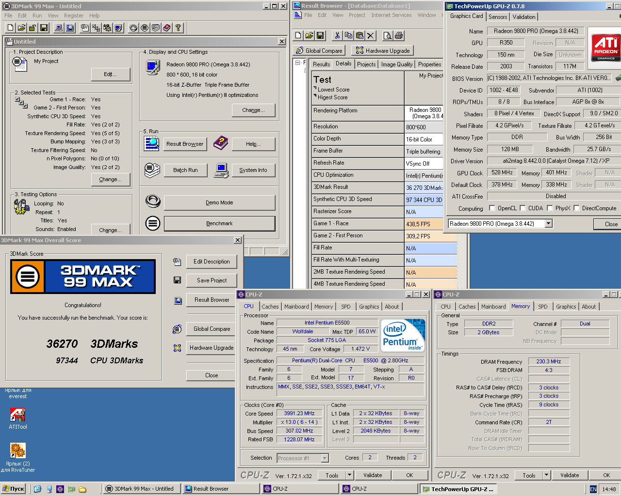The width and height of the screenshot is (621, 496).
Task: Tick the DirectCompute checkbox in GPU-Z
Action: (x=576, y=208)
